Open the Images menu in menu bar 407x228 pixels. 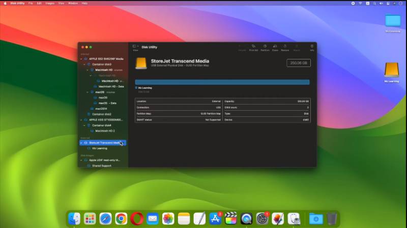pyautogui.click(x=49, y=3)
